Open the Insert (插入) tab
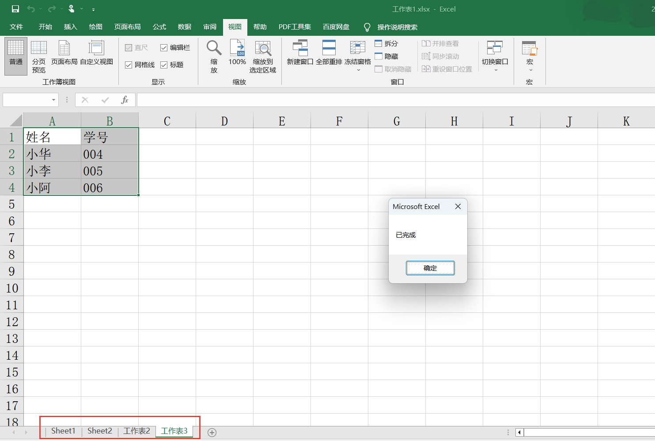655x441 pixels. (70, 27)
